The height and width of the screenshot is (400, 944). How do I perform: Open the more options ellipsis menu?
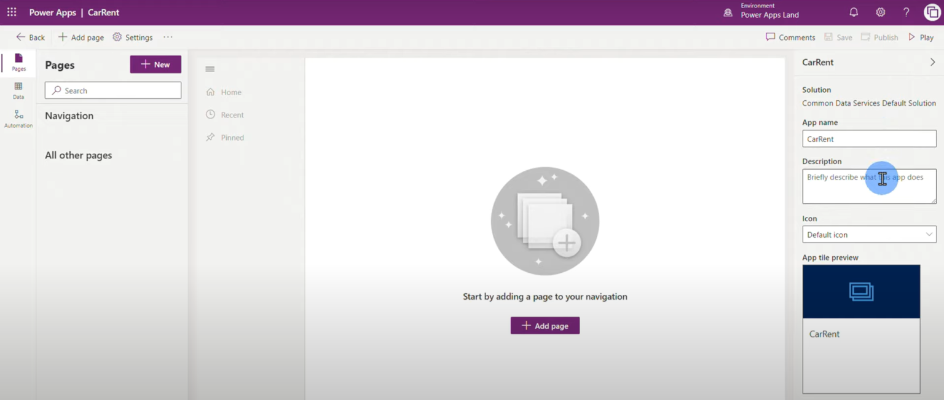point(168,37)
